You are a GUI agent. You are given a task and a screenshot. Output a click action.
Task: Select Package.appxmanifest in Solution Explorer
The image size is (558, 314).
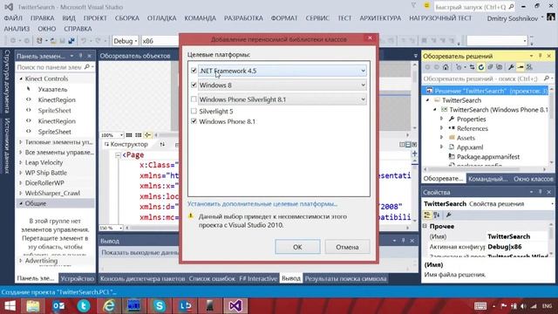coord(488,157)
